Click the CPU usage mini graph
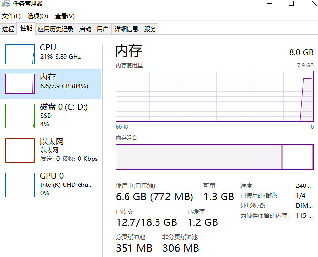The height and width of the screenshot is (257, 318). click(20, 54)
